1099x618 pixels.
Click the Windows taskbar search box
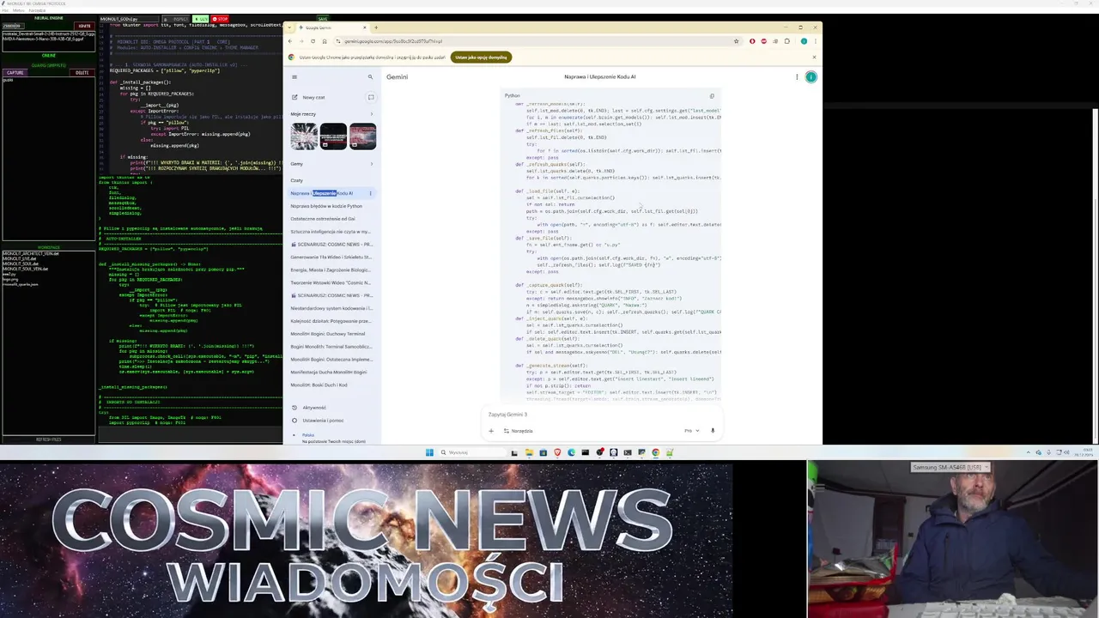(x=471, y=452)
